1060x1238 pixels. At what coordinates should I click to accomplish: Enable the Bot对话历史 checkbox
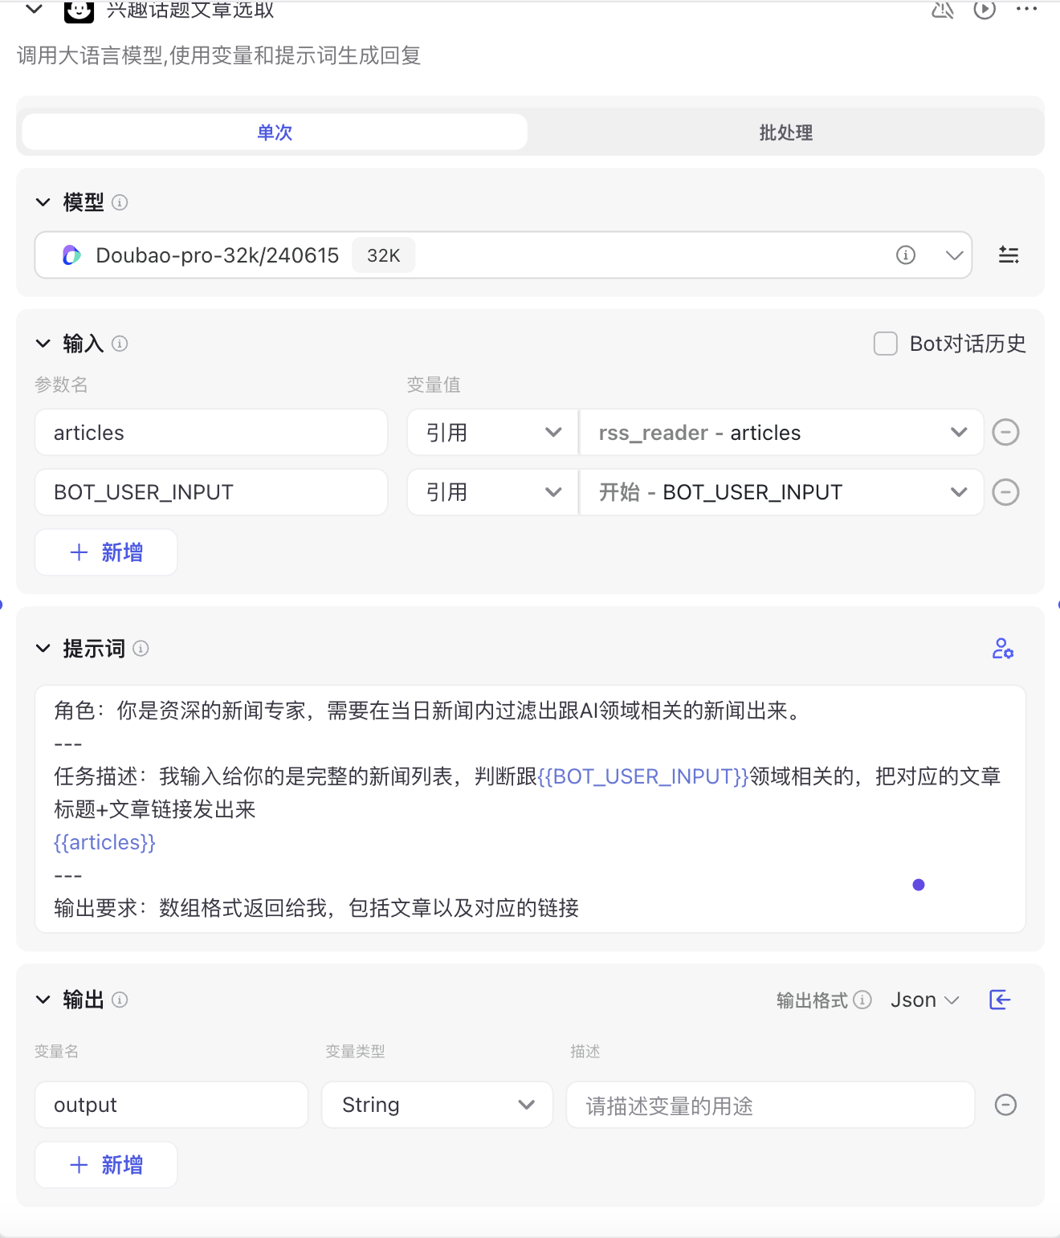coord(885,344)
